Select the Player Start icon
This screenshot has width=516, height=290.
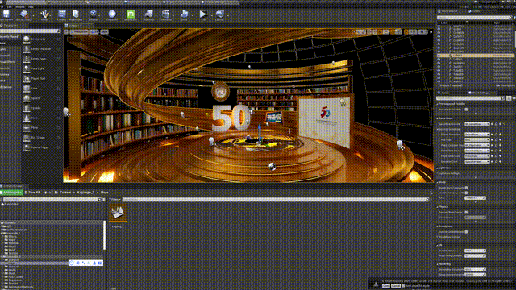27,79
